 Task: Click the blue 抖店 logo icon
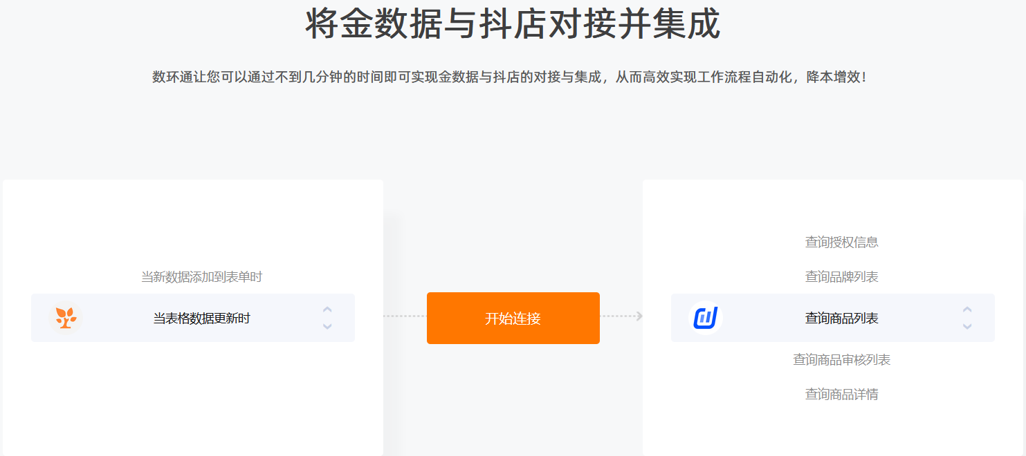tap(706, 318)
